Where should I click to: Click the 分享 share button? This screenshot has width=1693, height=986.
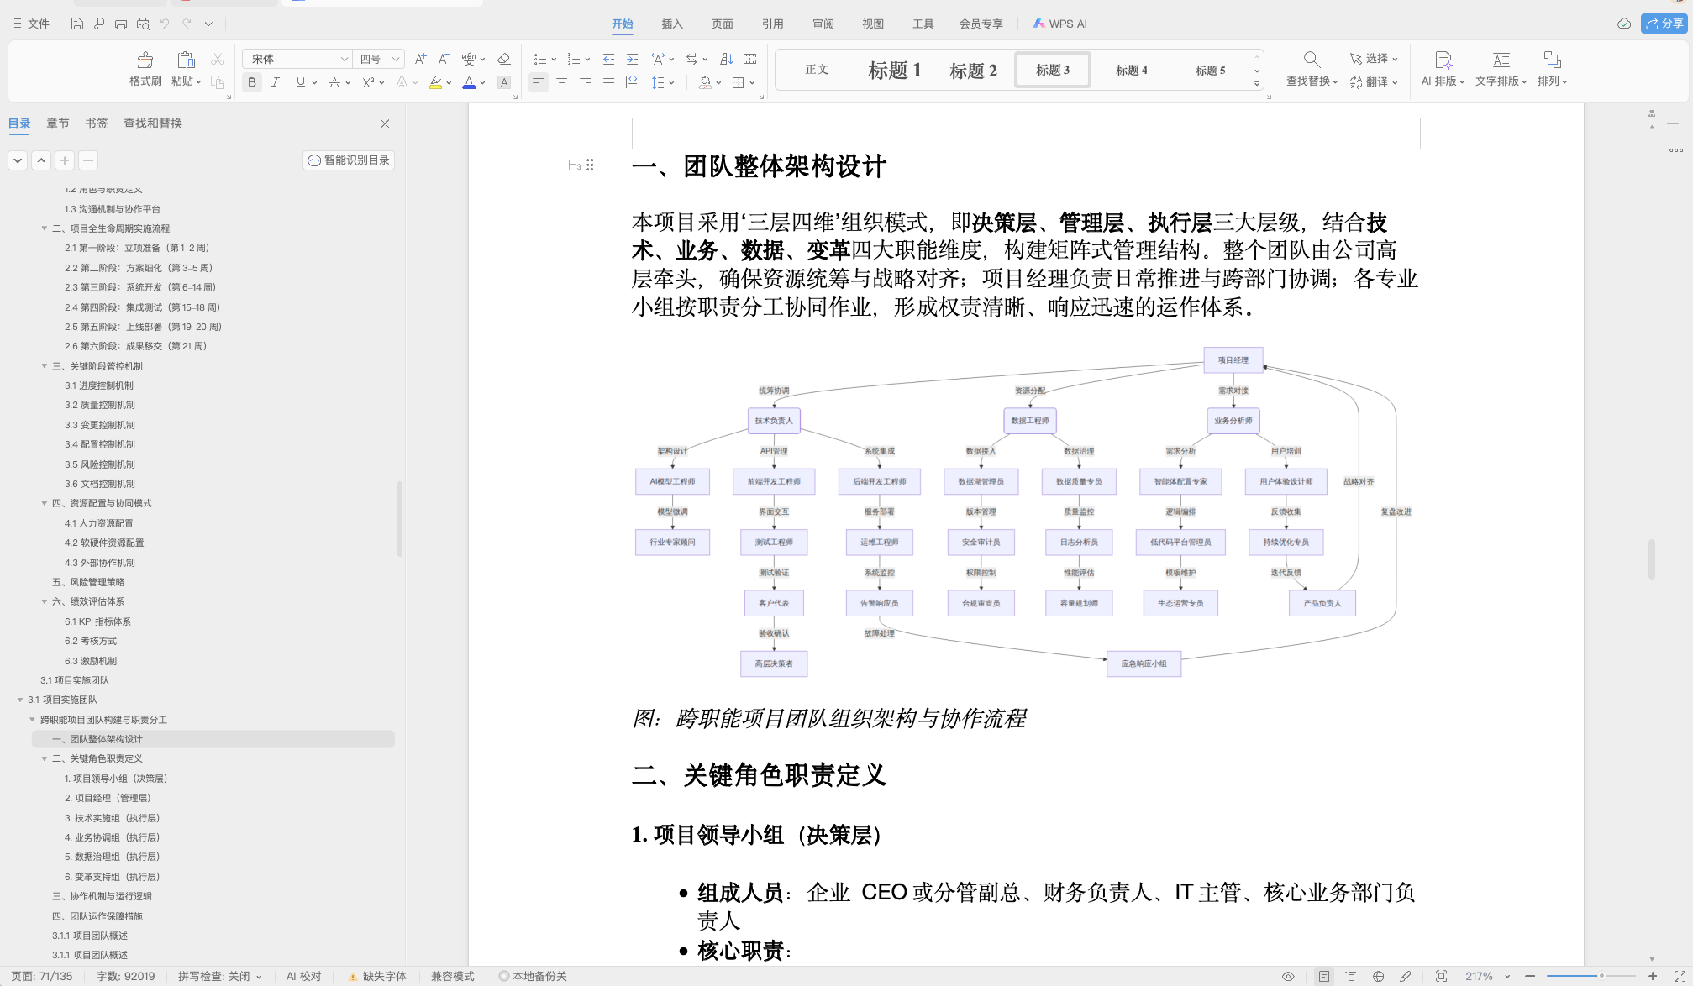click(1664, 24)
